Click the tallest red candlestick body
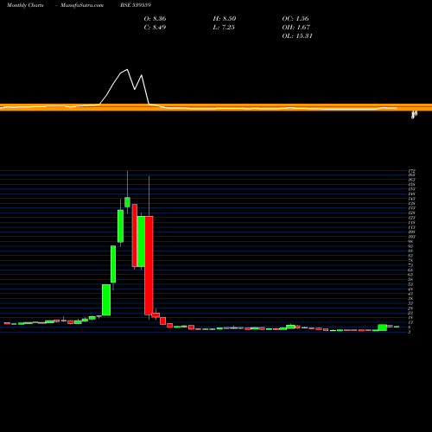 pyautogui.click(x=149, y=265)
